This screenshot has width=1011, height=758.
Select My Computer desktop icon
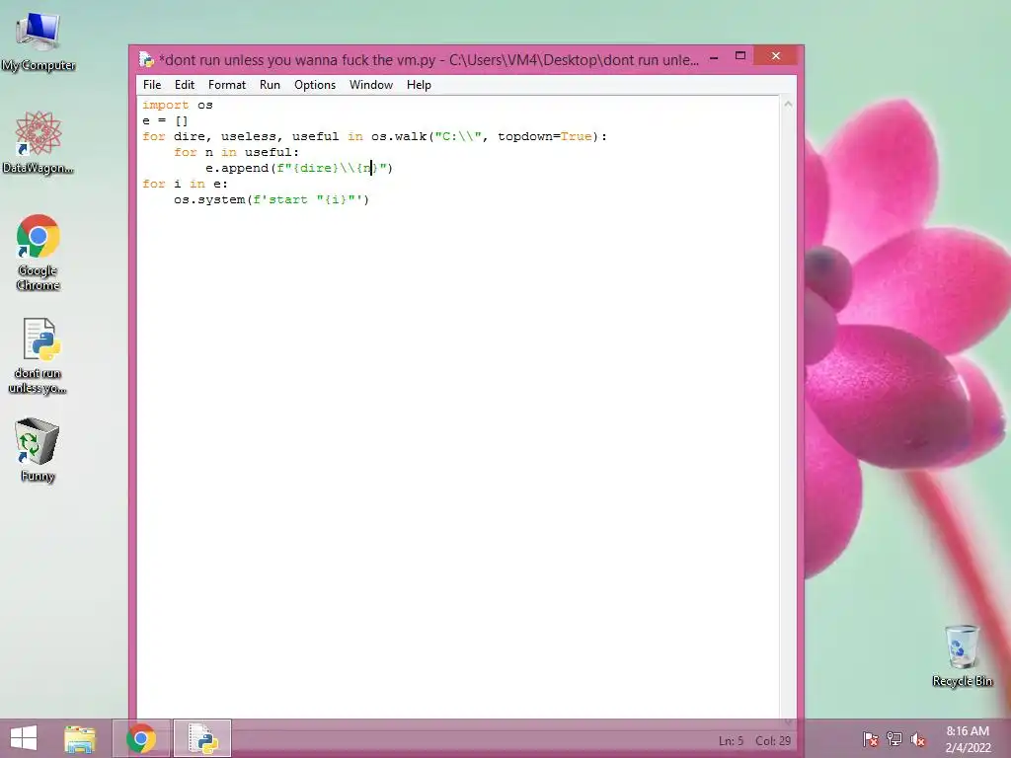tap(39, 42)
